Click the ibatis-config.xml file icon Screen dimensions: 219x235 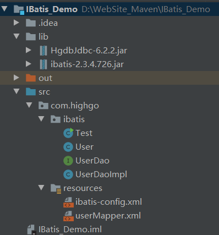68,203
